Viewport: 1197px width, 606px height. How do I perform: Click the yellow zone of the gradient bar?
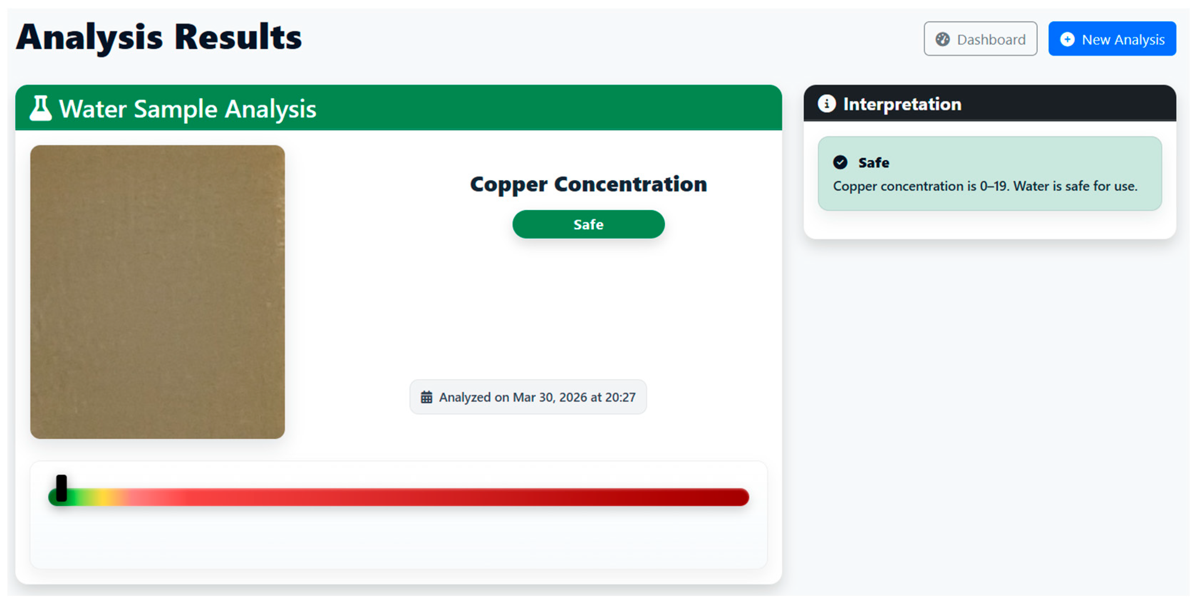107,497
